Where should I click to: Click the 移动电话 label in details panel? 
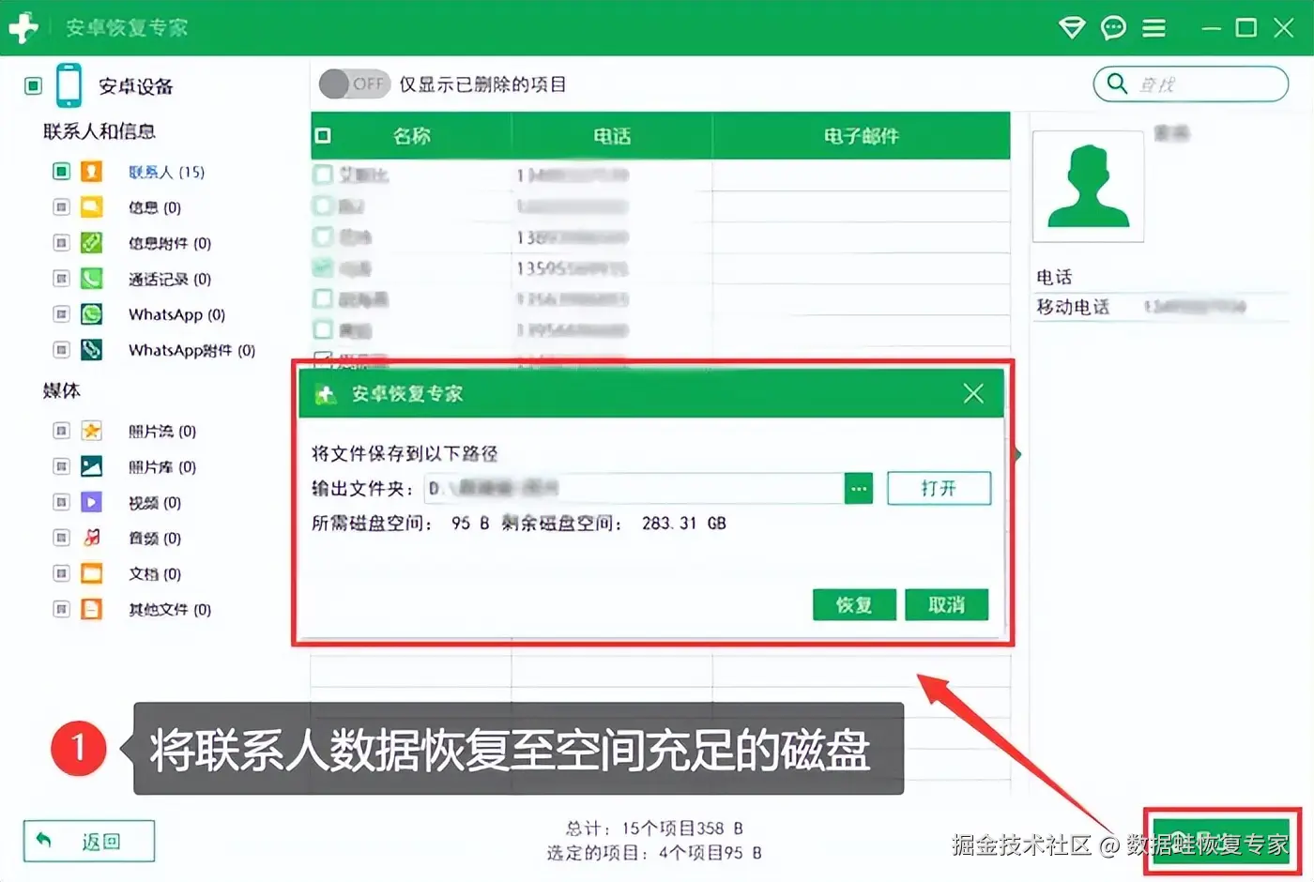tap(1073, 307)
